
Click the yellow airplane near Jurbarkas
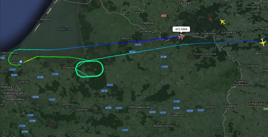pos(223,22)
